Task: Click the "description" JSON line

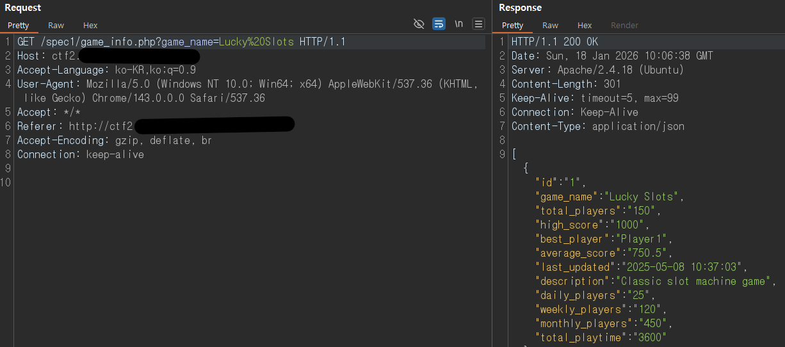Action: tap(656, 282)
